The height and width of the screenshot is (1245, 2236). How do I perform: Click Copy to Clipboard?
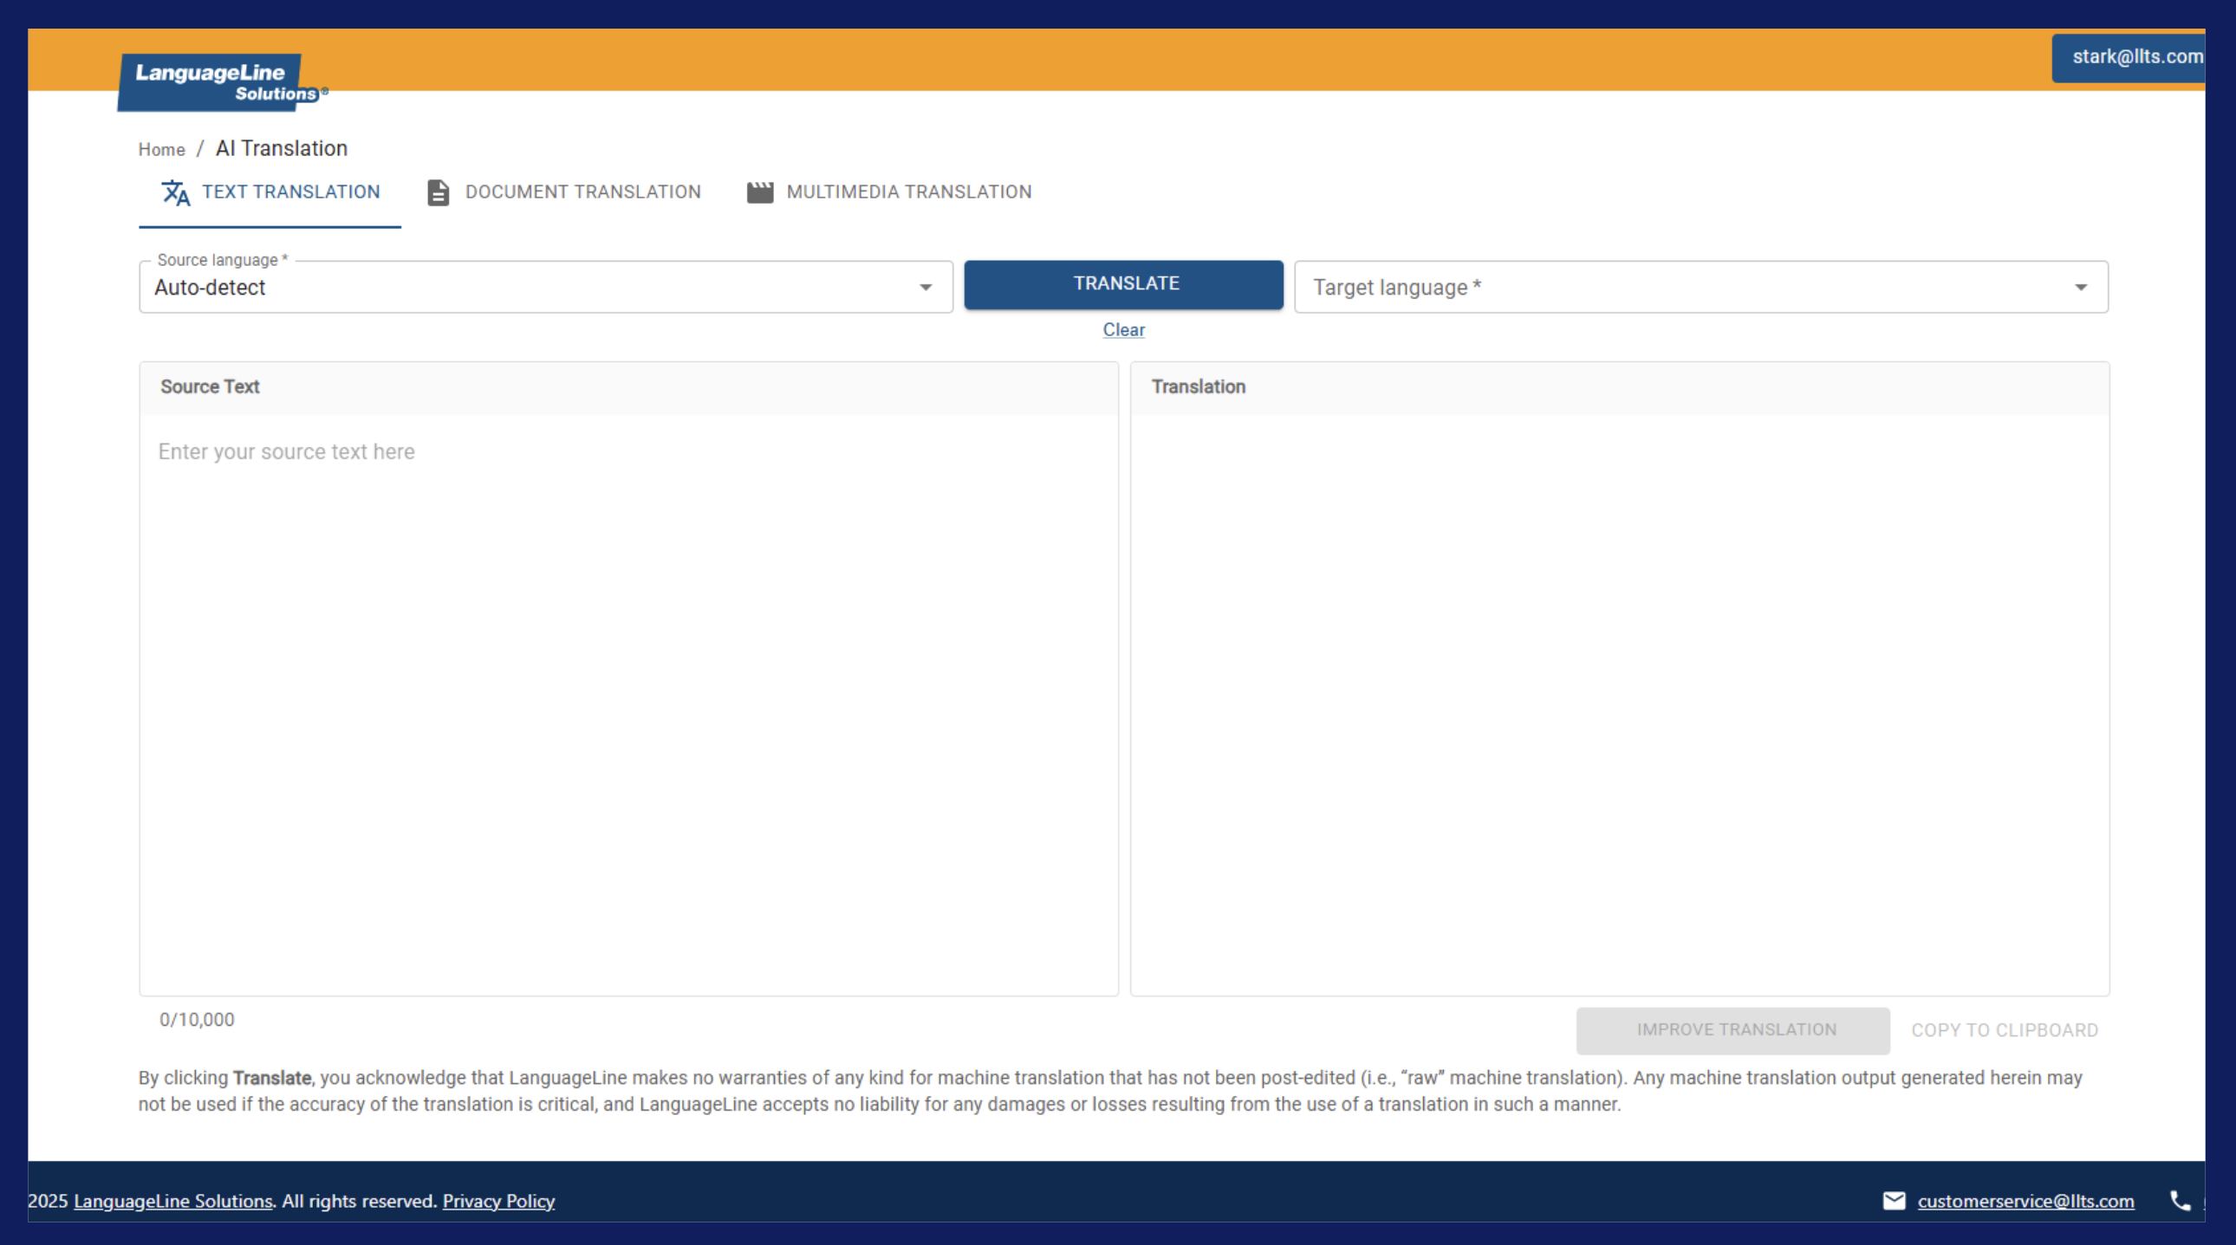(x=2004, y=1030)
